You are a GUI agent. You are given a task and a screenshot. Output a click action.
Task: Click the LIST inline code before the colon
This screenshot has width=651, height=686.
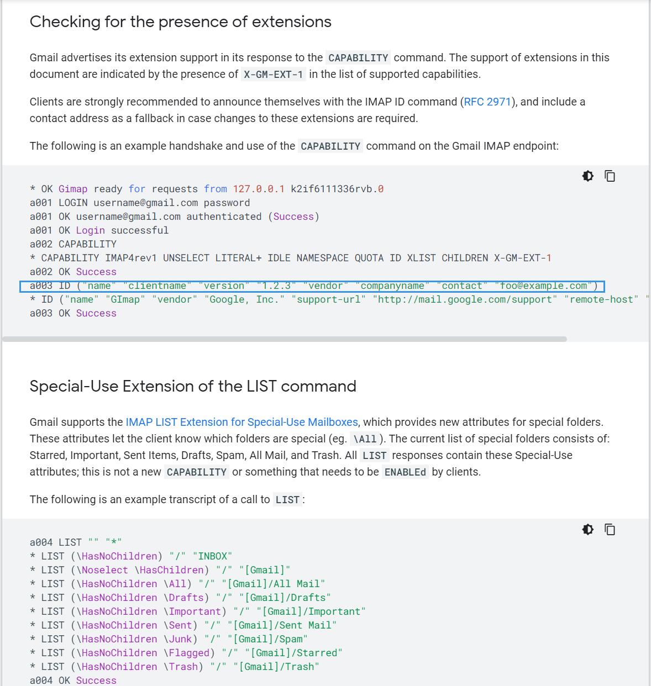pos(288,499)
